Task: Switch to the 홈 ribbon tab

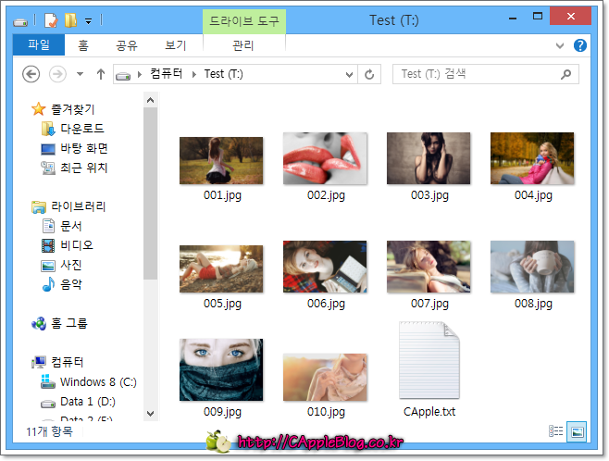Action: coord(83,45)
